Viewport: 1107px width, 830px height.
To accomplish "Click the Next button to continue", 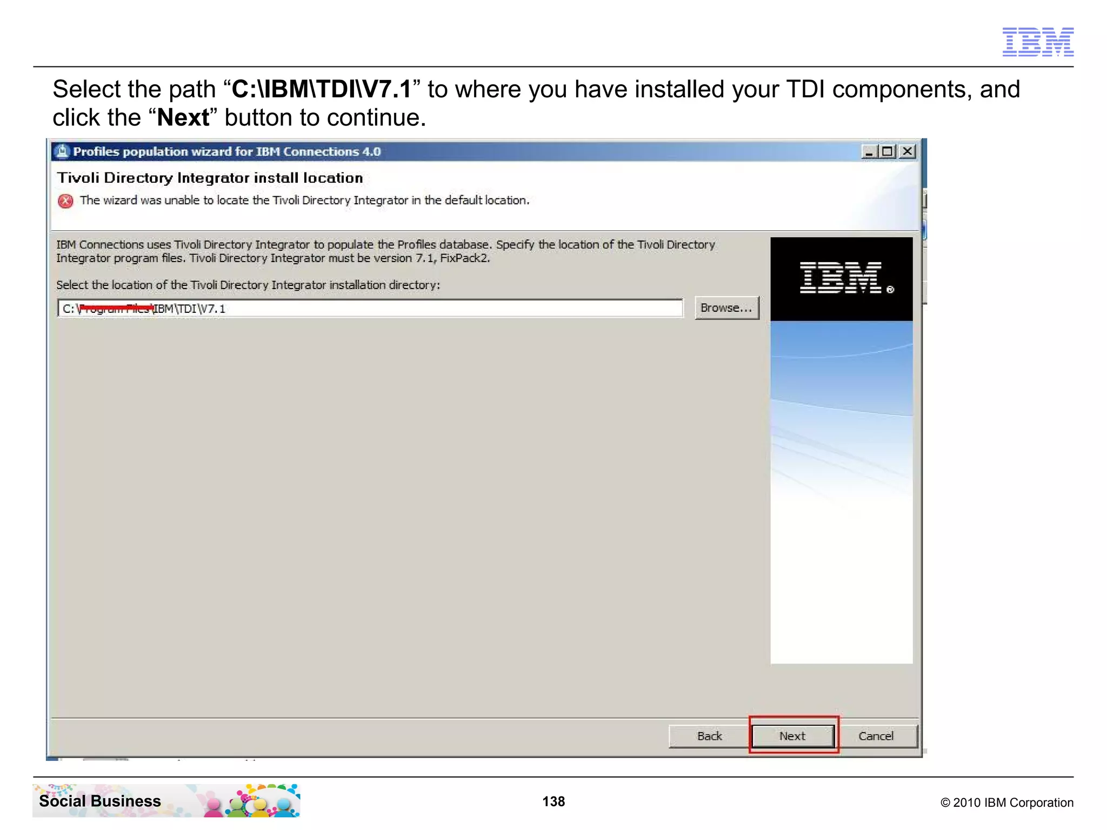I will pyautogui.click(x=792, y=736).
